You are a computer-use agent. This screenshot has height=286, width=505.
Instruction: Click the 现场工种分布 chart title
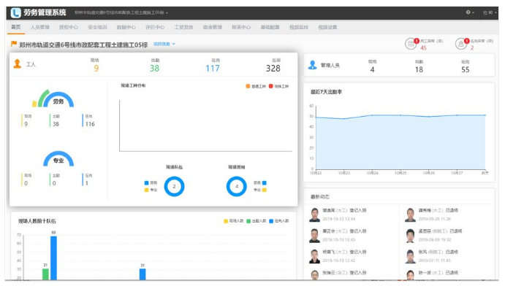(x=133, y=85)
